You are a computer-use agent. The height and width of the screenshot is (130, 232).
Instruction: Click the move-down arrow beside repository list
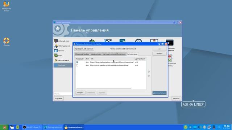(x=149, y=76)
